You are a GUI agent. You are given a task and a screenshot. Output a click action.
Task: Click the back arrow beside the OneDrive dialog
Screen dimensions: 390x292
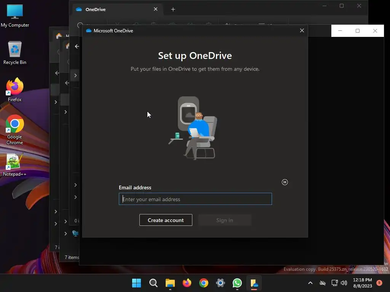tap(77, 46)
